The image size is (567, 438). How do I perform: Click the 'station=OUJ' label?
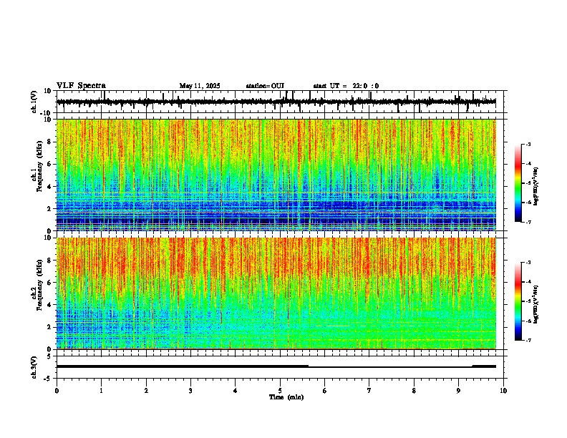[265, 86]
